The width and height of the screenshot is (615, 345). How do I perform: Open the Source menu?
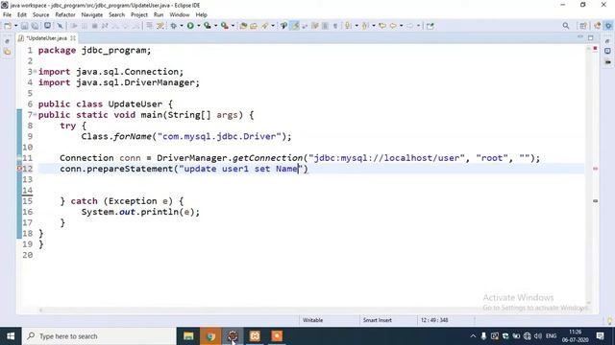pos(40,15)
